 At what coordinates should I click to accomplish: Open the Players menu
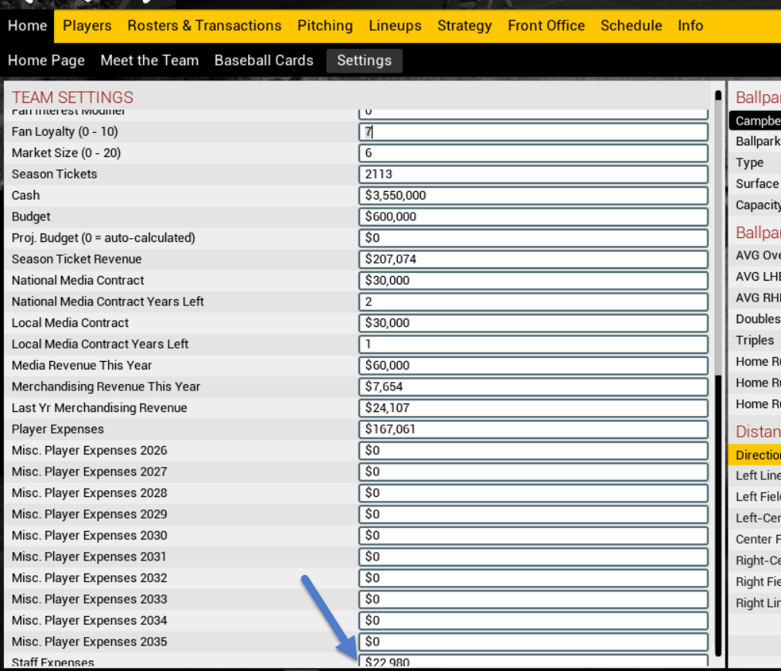click(x=87, y=26)
